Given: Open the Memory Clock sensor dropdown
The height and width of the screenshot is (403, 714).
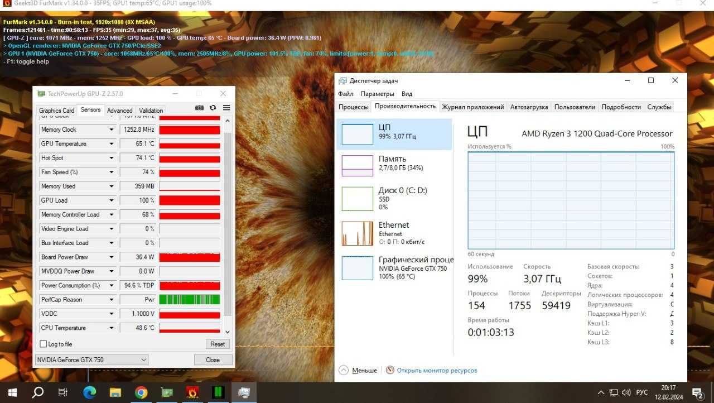Looking at the screenshot, I should 111,129.
